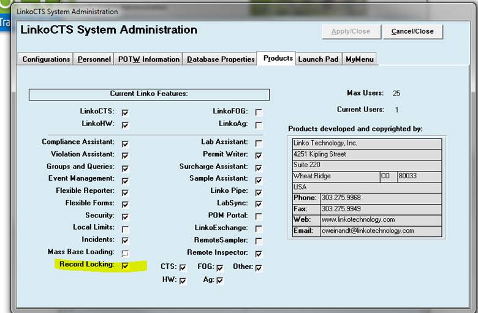The width and height of the screenshot is (478, 313).
Task: Toggle Flexible Forms checkbox
Action: pos(125,204)
